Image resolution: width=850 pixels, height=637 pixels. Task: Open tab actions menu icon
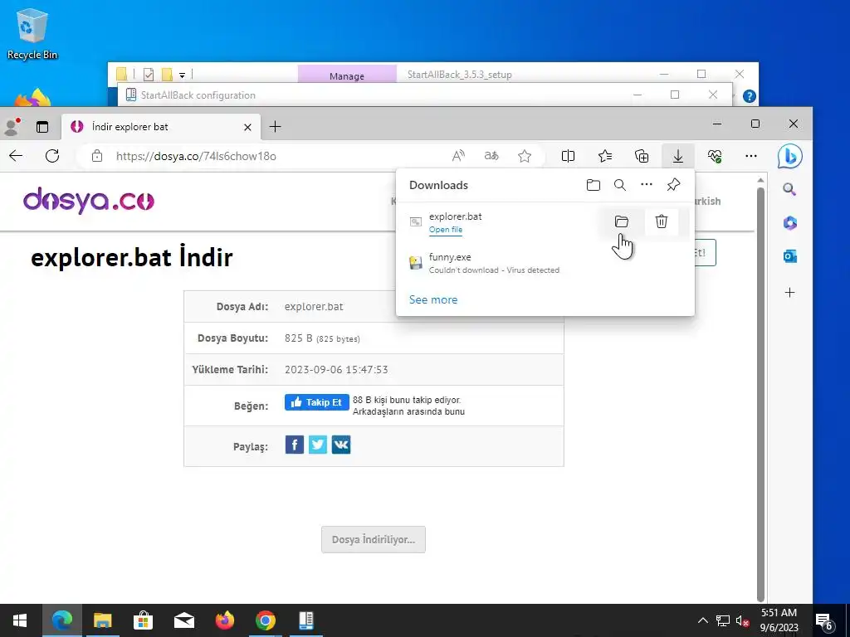42,127
